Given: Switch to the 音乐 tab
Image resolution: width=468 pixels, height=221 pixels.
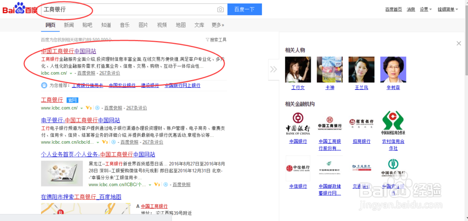Looking at the screenshot, I should point(125,25).
